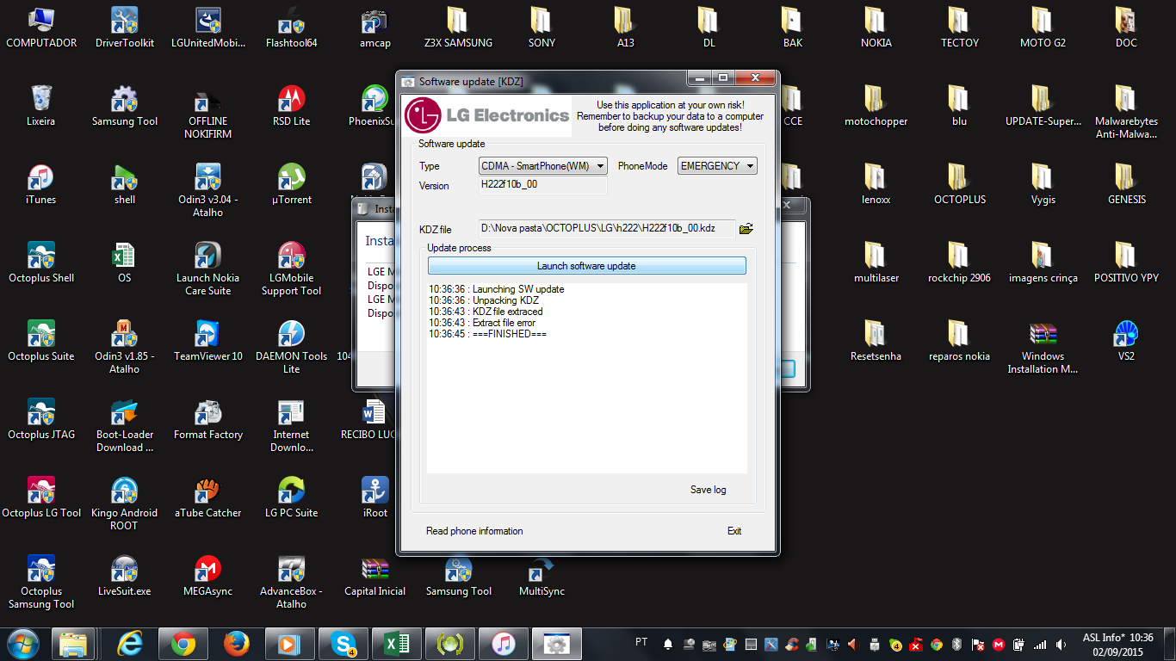Open the RSD Lite Motorola icon
Image resolution: width=1176 pixels, height=661 pixels.
tap(292, 106)
